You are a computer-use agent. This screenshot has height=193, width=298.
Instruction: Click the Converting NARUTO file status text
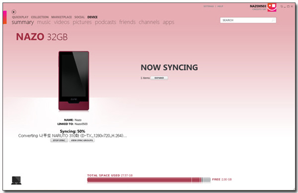[73, 136]
